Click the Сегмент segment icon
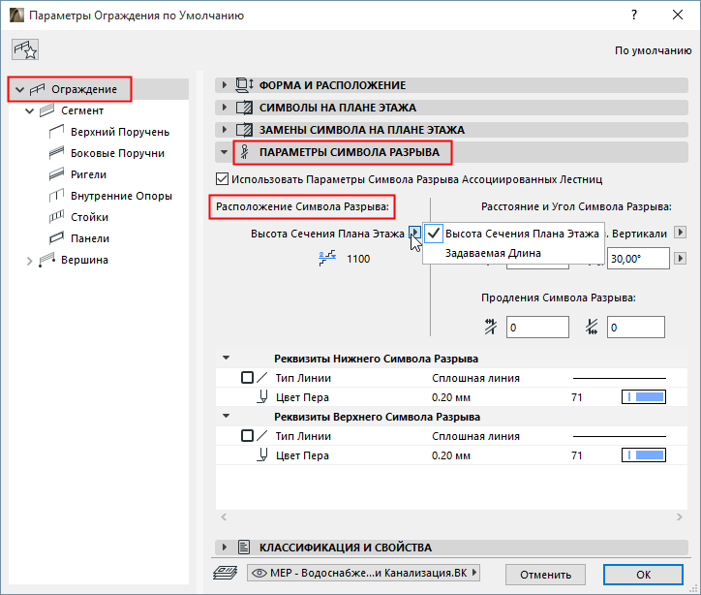This screenshot has height=595, width=701. click(46, 110)
